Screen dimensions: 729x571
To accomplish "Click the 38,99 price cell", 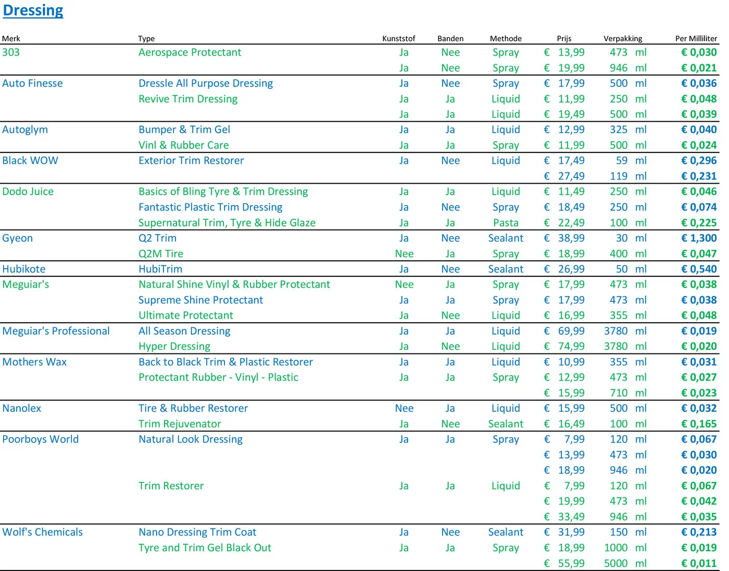I will click(564, 238).
